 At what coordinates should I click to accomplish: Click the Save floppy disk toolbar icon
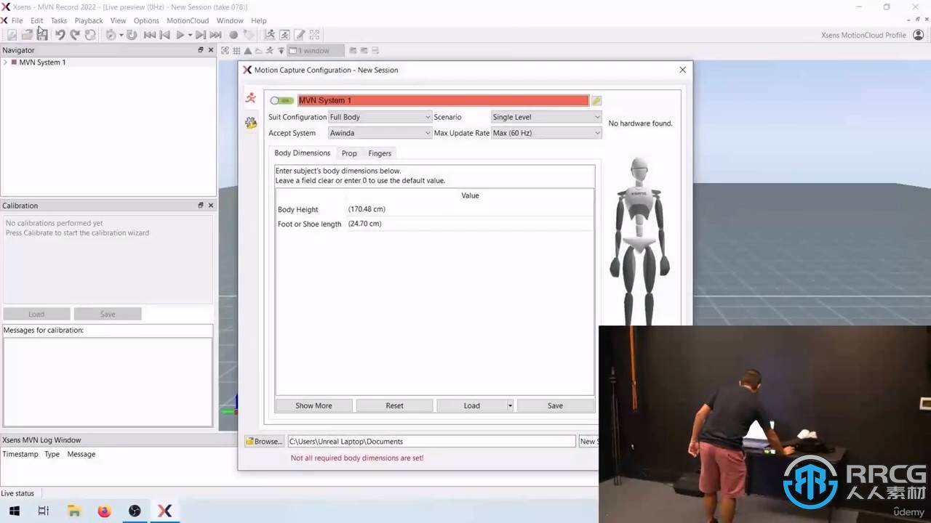click(42, 35)
